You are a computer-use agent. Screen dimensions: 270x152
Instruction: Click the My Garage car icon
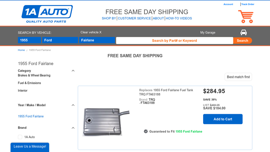243,32
